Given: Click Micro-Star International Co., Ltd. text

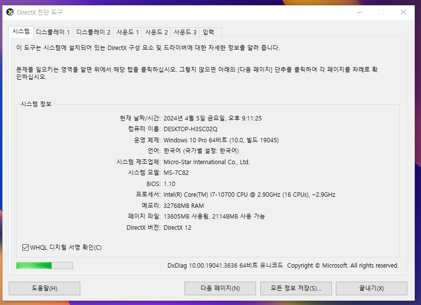Looking at the screenshot, I should [206, 162].
